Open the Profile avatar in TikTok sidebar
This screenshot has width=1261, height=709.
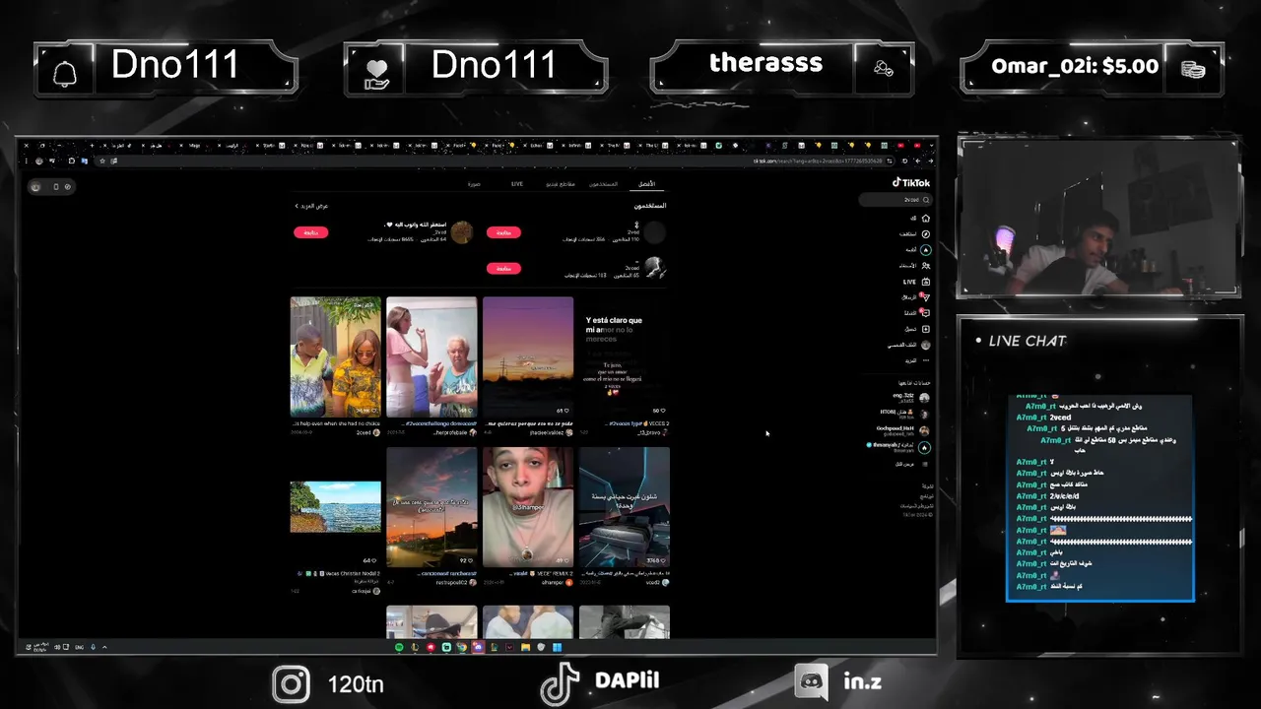[925, 345]
